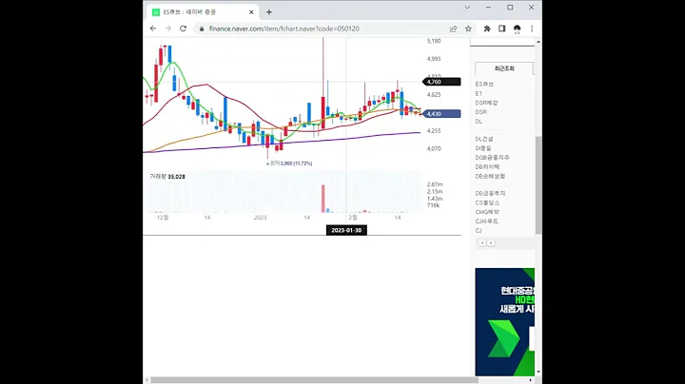Open the CJ stock link
Viewport: 685px width, 384px height.
[x=479, y=230]
